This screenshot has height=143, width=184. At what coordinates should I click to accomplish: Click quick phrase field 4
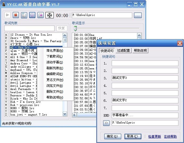(x=145, y=86)
